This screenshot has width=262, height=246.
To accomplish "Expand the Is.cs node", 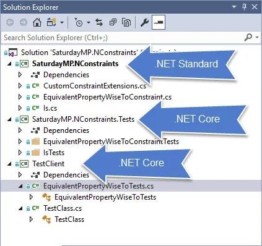I will coord(20,108).
